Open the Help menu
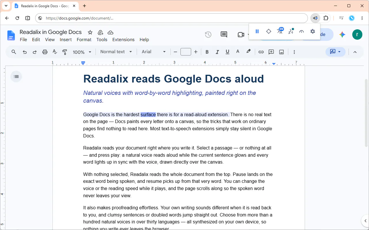This screenshot has height=230, width=369. [x=144, y=40]
